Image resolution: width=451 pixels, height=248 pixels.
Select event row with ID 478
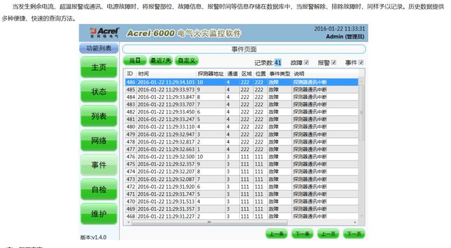point(242,142)
